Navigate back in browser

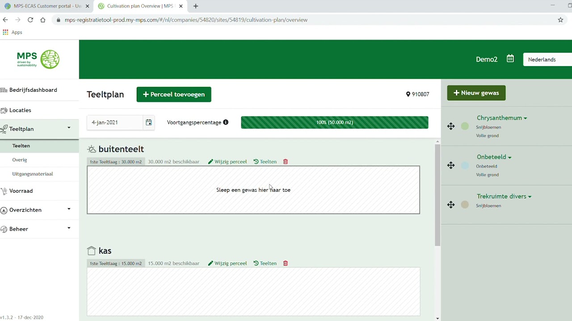point(5,20)
